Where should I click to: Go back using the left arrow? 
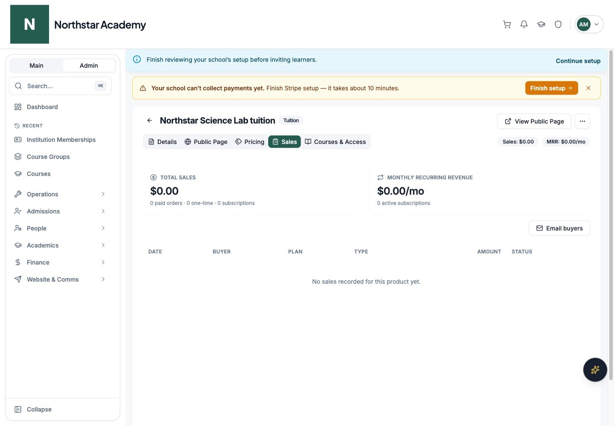click(x=150, y=121)
